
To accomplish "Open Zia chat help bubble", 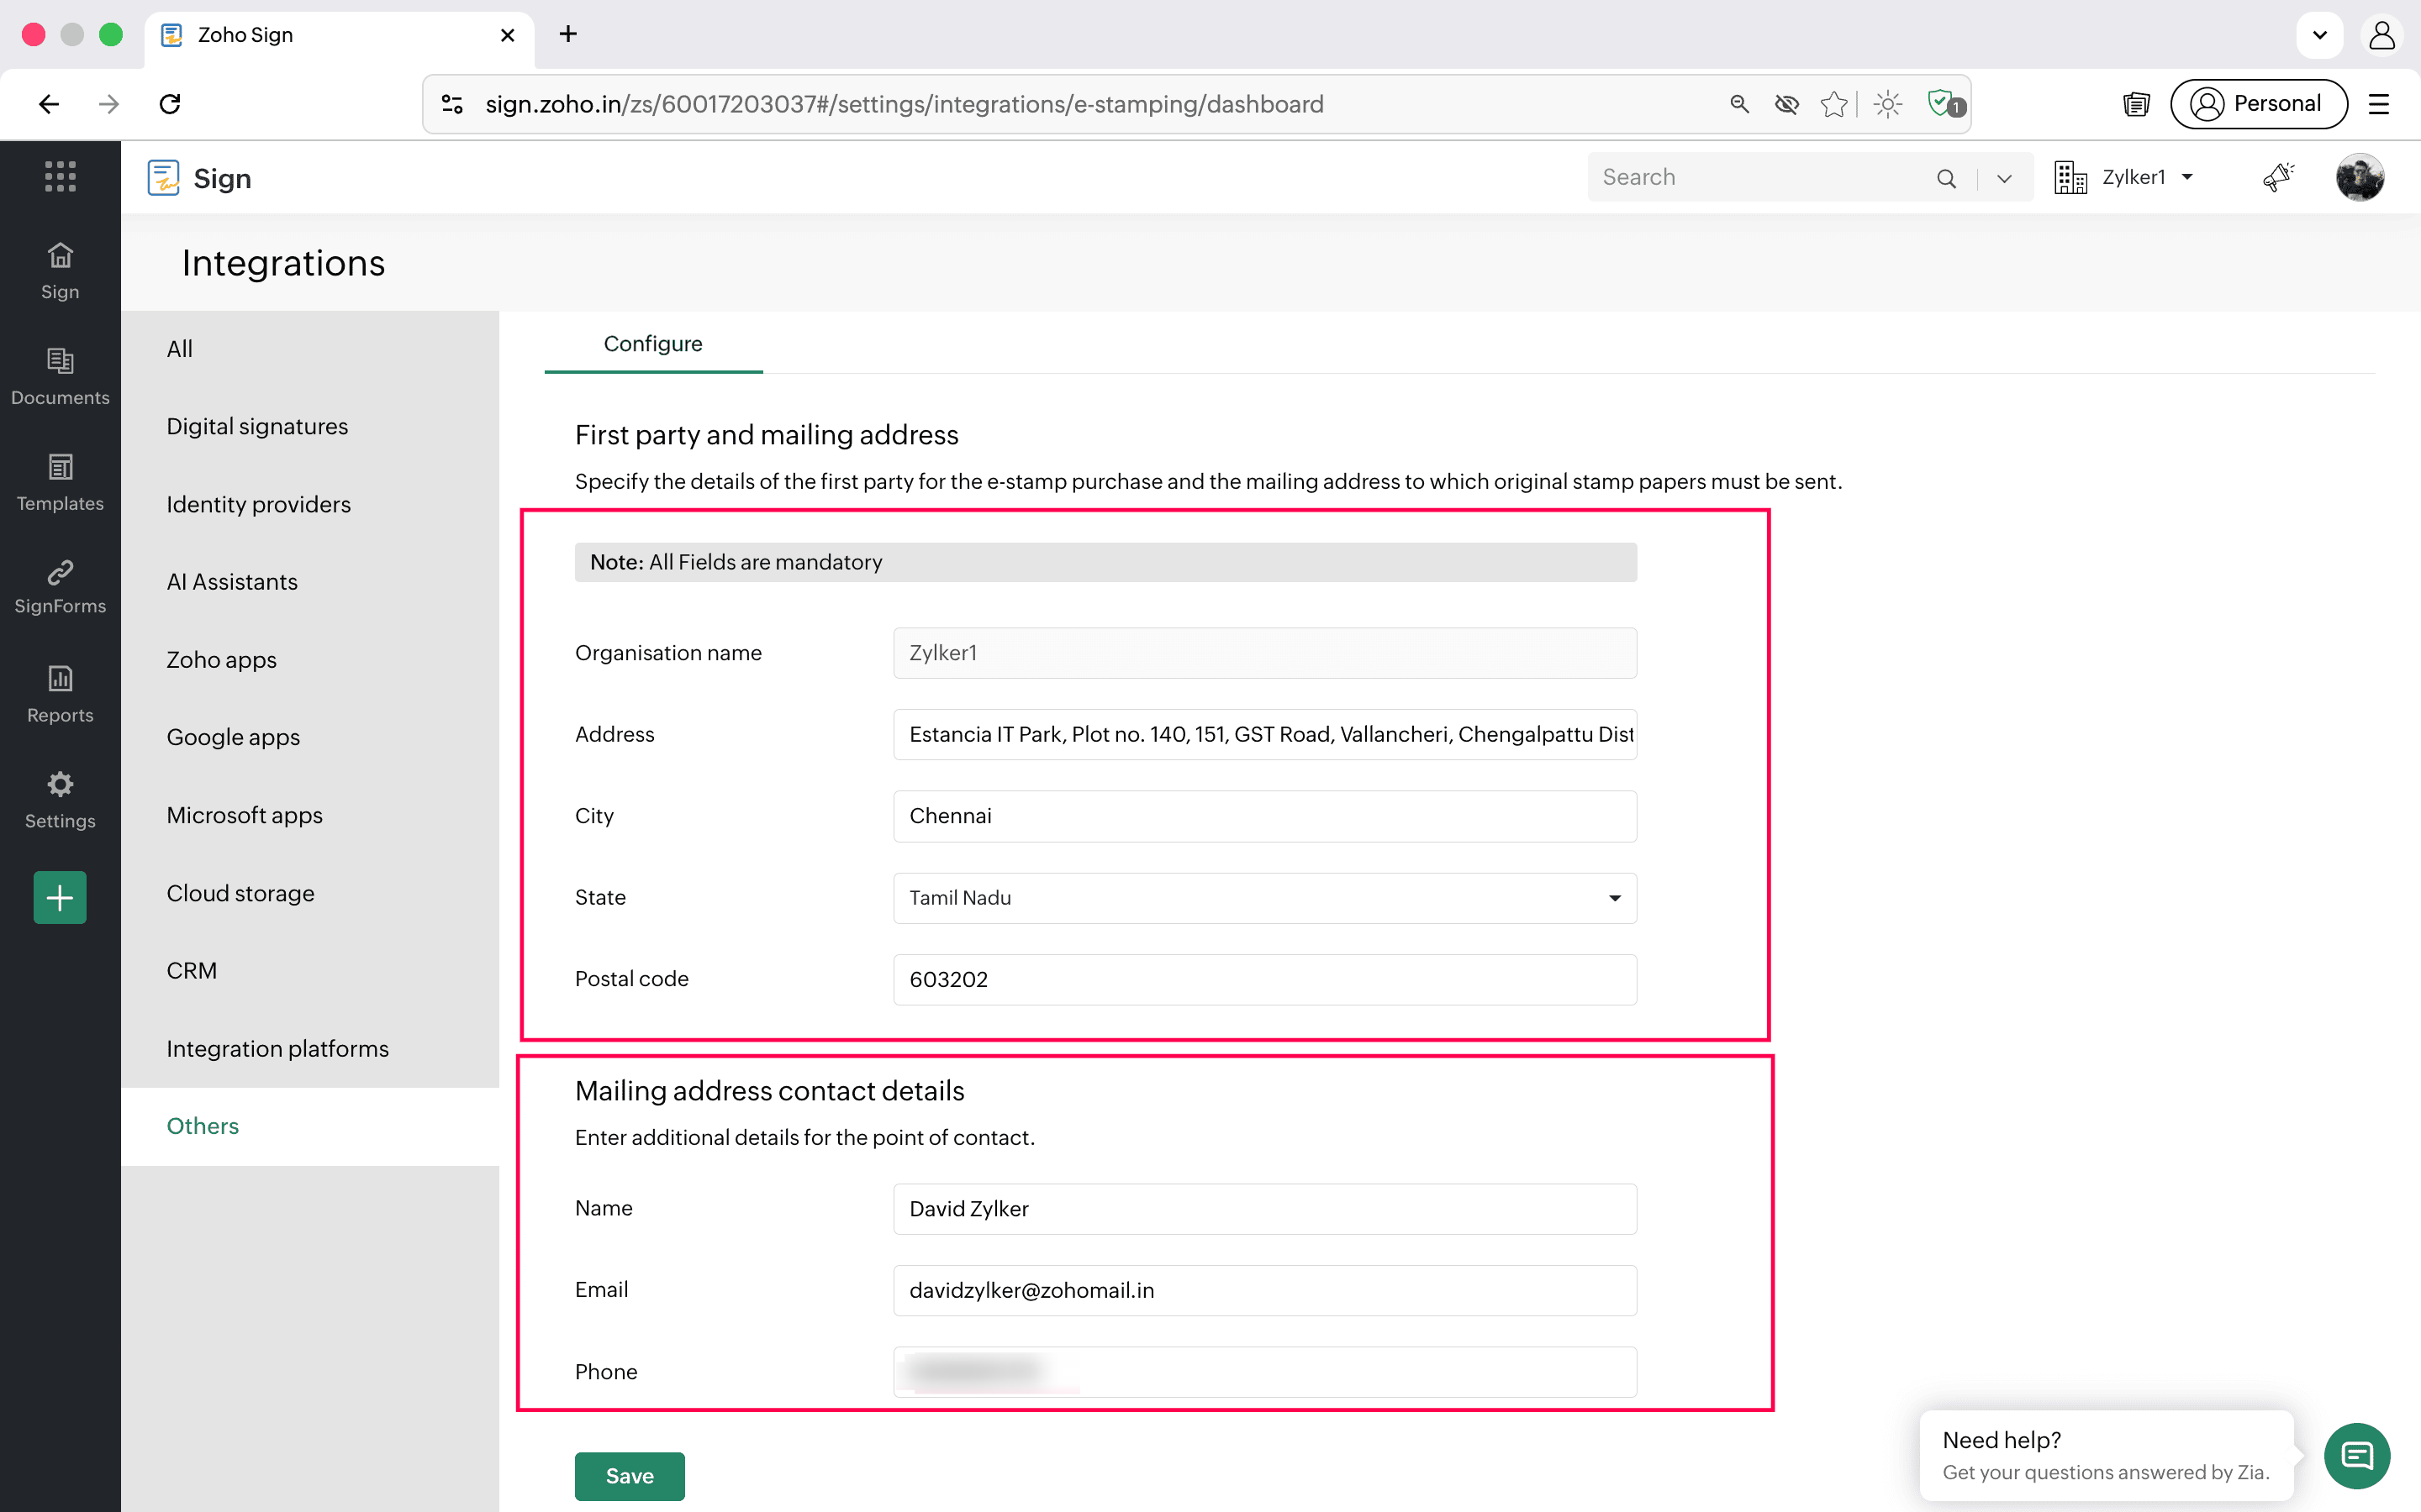I will click(2356, 1455).
